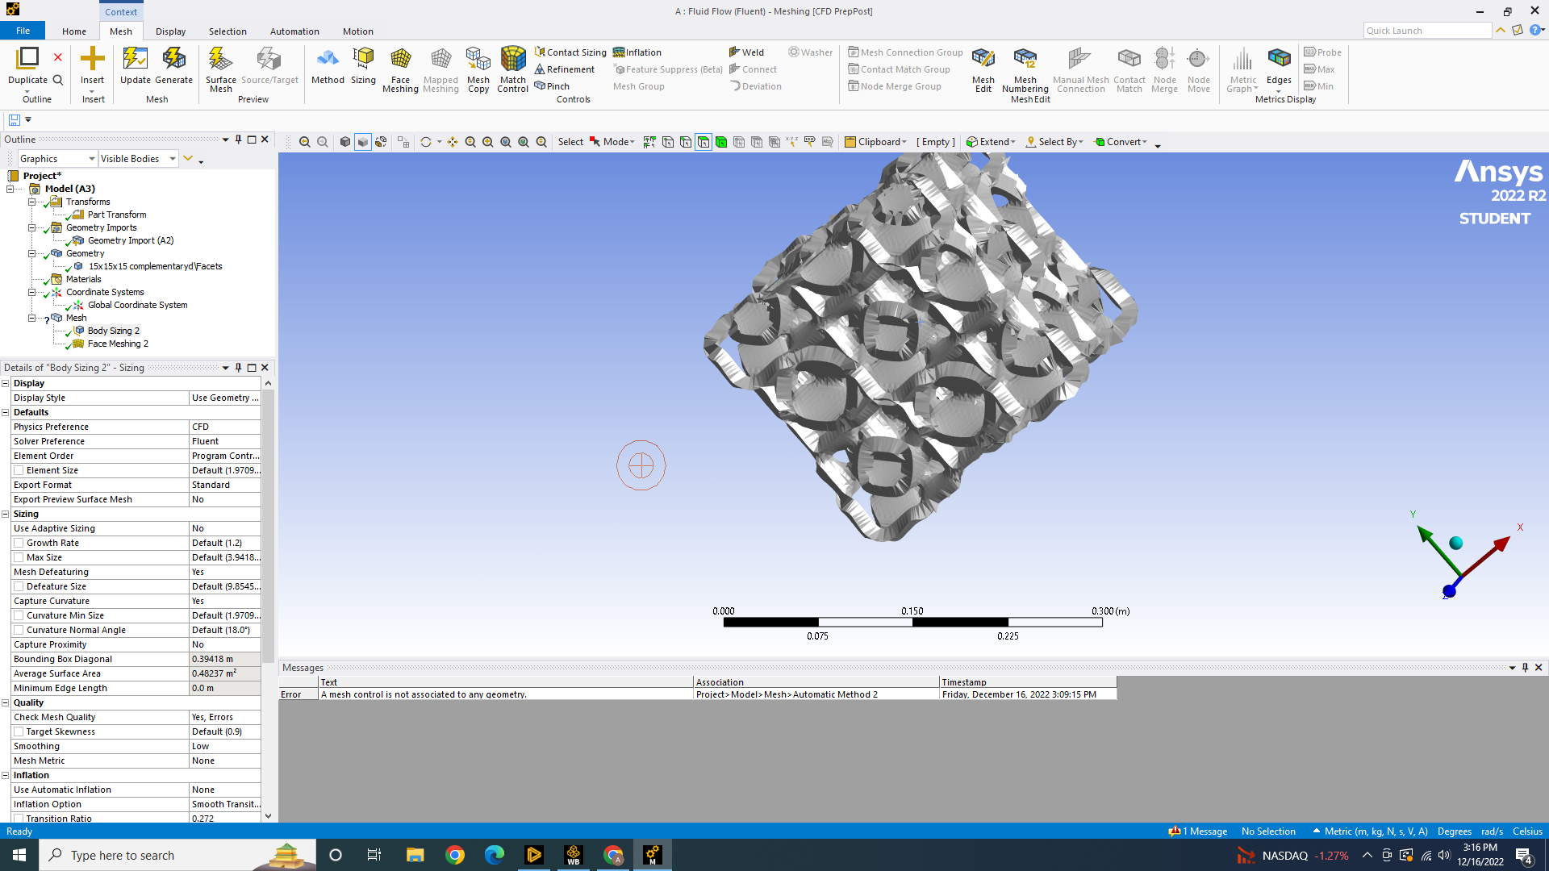Collapse the Model (A3) tree node
This screenshot has width=1549, height=871.
[10, 189]
